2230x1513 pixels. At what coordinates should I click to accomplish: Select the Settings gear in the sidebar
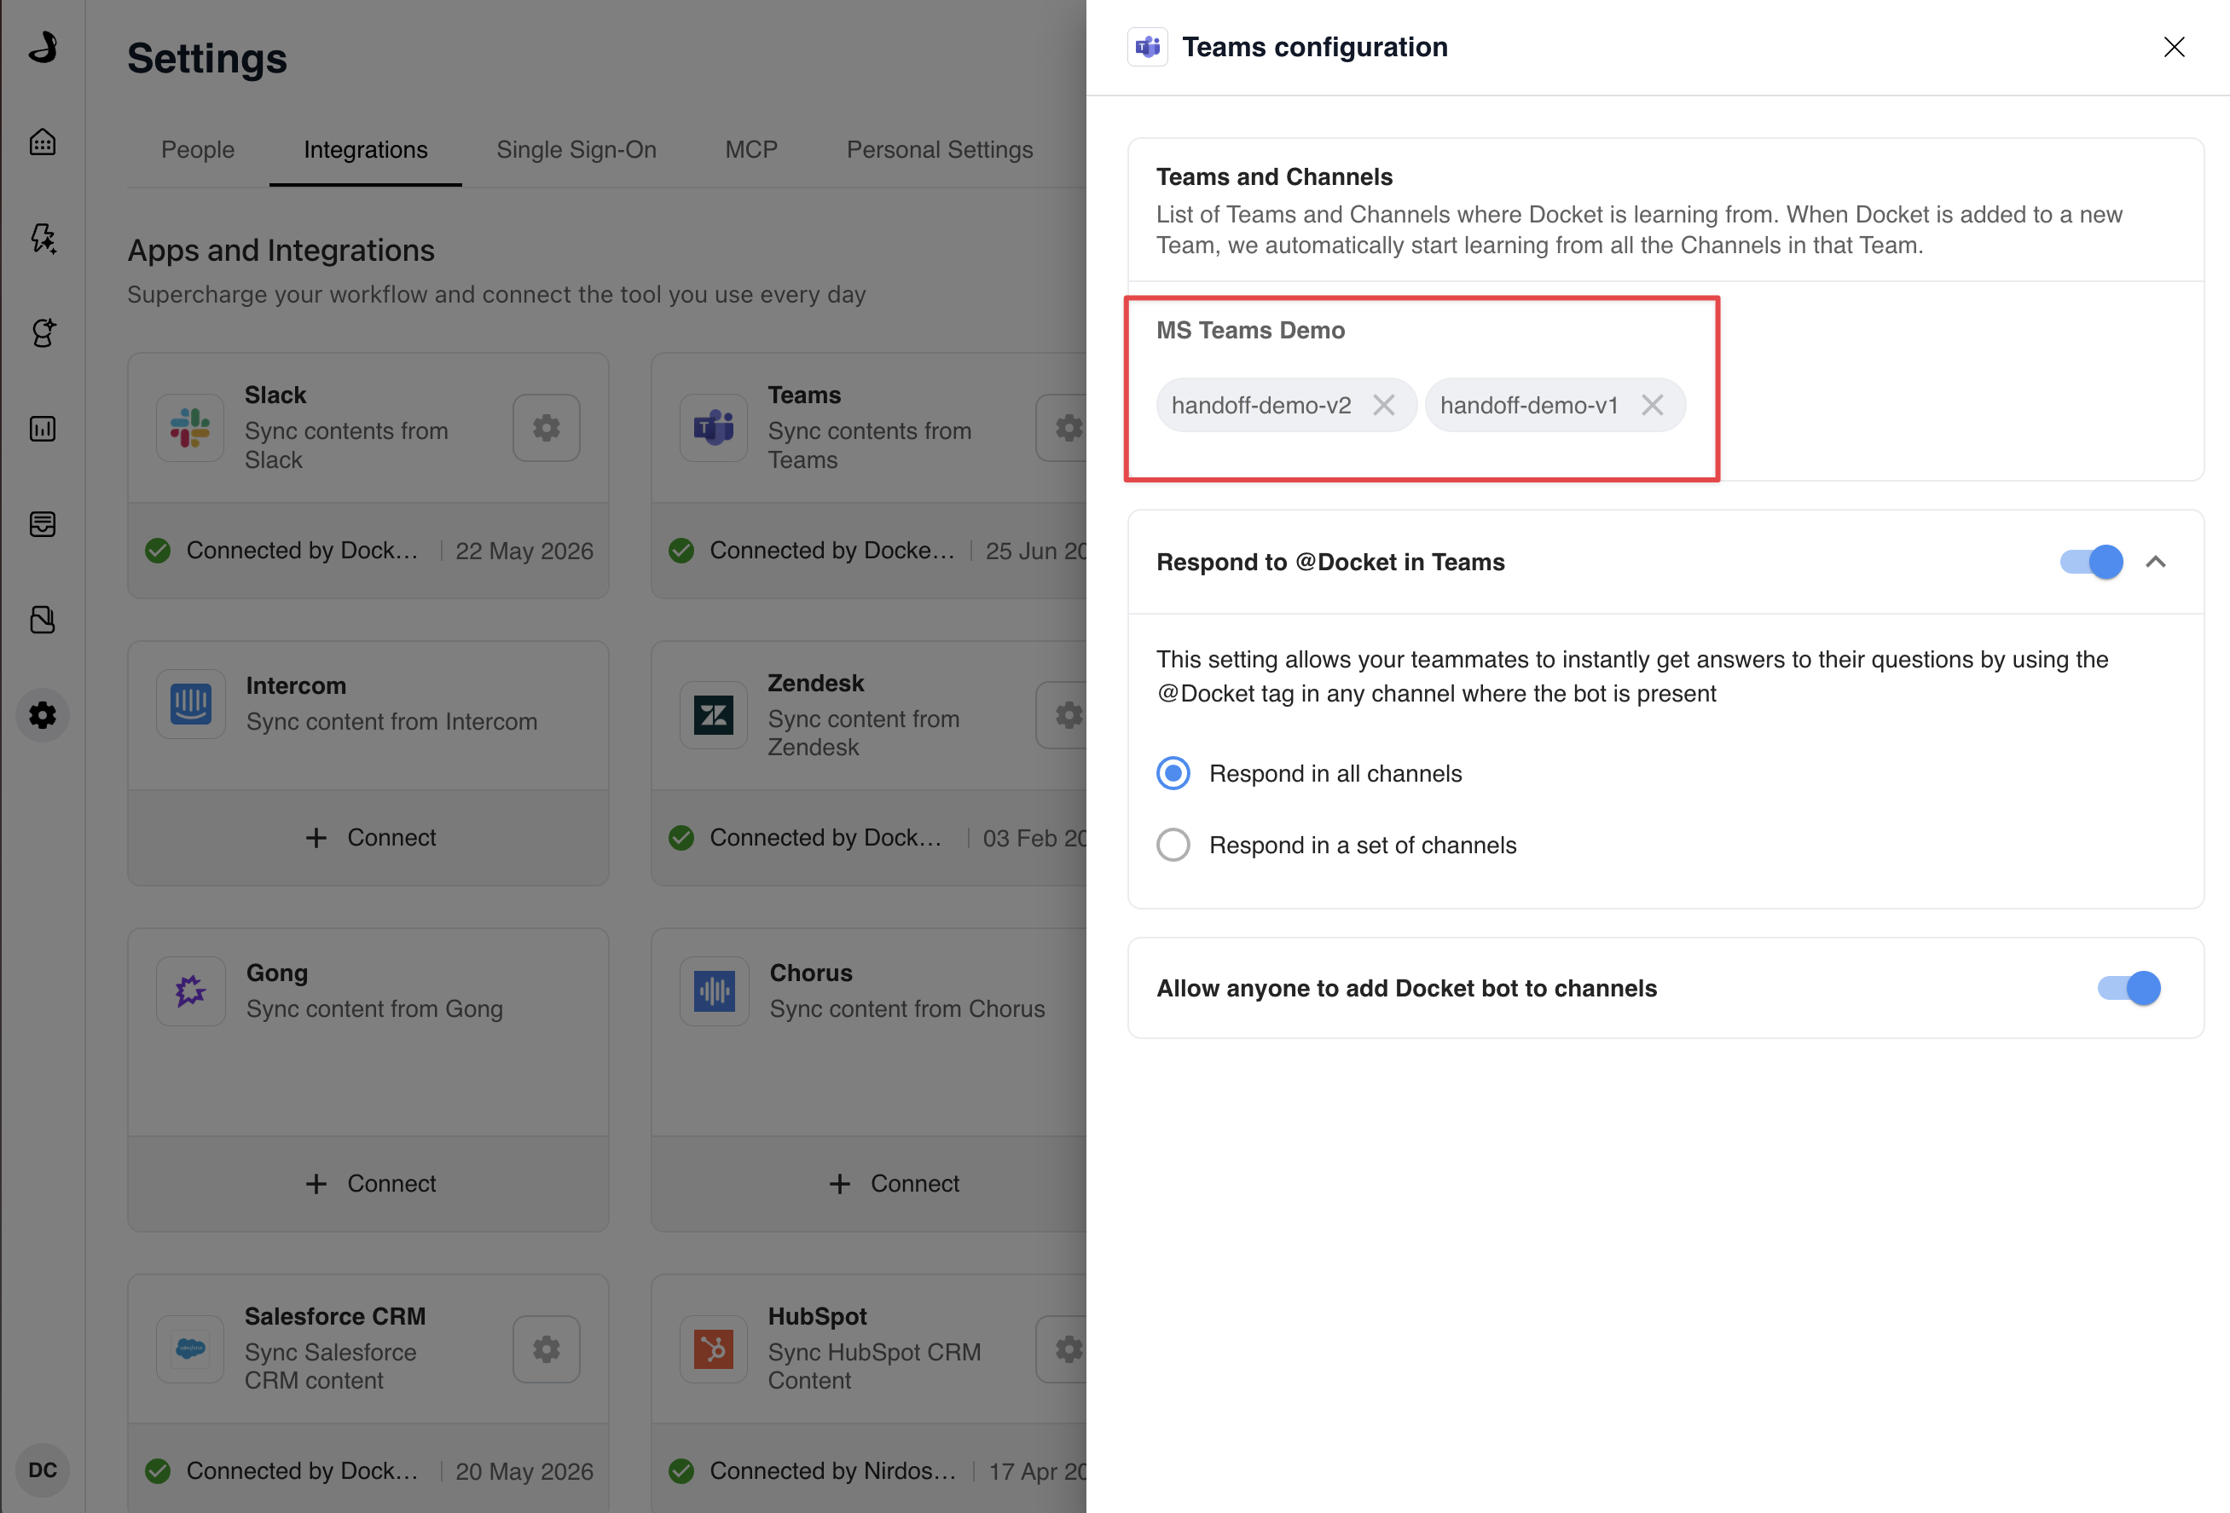pos(43,715)
